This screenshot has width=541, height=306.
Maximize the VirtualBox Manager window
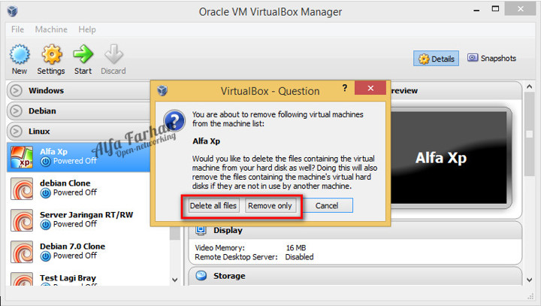pos(495,9)
